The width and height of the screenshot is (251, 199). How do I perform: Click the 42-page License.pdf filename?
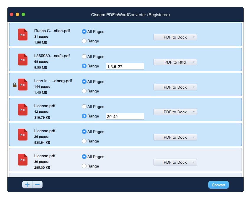pyautogui.click(x=44, y=106)
